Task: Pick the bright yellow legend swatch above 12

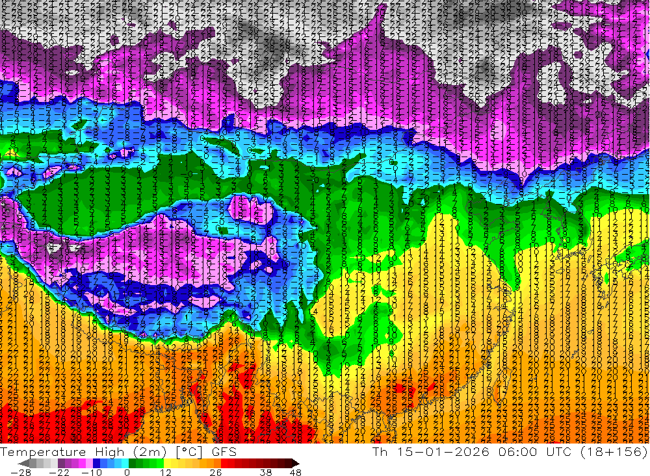Action: tap(168, 463)
